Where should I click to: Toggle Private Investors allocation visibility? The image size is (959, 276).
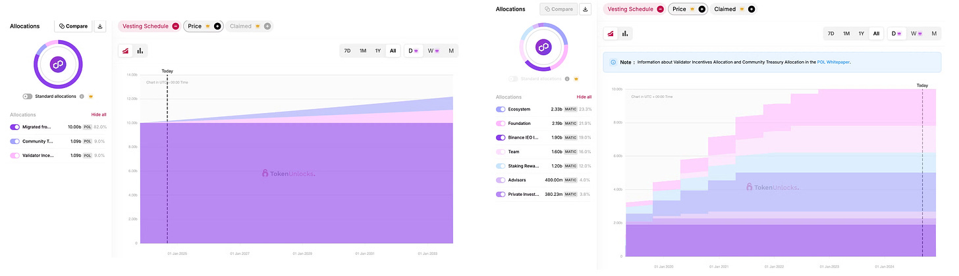[501, 195]
